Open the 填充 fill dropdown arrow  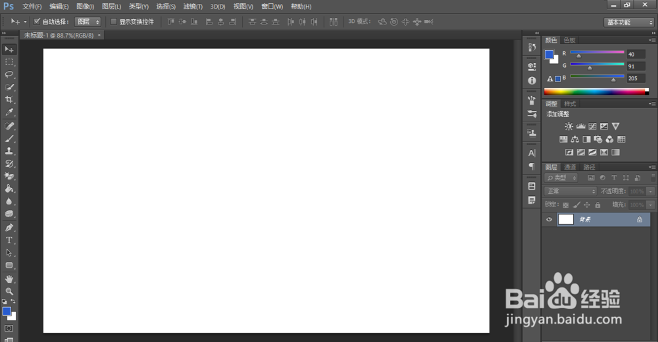(651, 205)
